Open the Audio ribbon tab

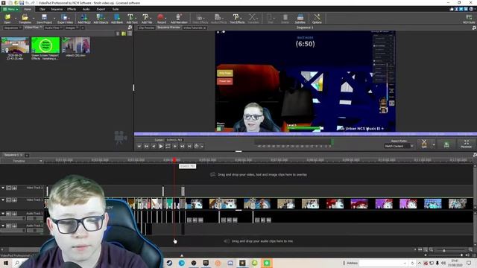click(86, 9)
